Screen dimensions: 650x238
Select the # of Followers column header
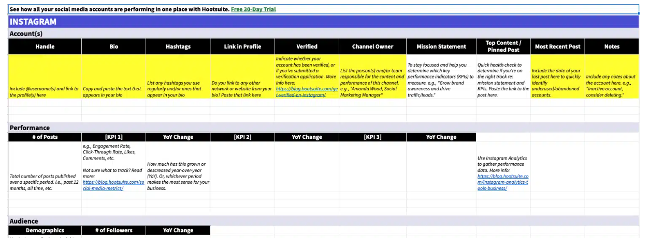point(114,230)
